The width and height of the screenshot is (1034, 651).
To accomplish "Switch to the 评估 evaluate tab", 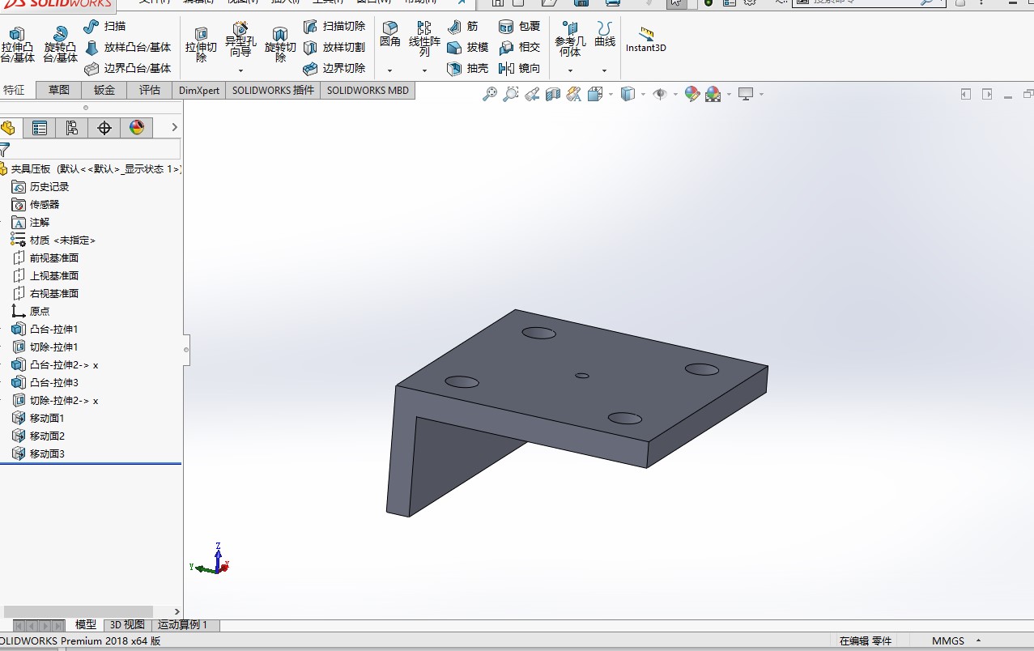I will [150, 90].
